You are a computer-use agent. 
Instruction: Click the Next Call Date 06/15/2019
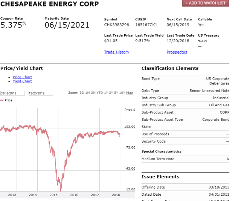(178, 25)
